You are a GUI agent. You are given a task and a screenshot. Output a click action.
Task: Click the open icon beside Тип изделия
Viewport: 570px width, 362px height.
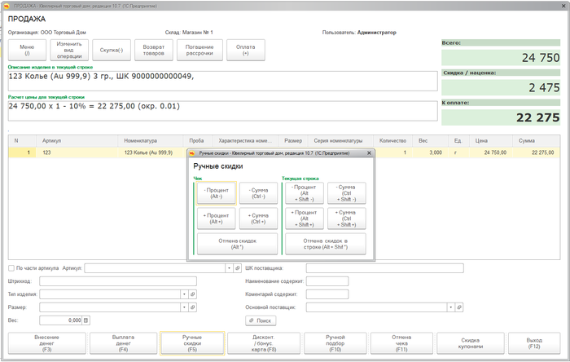(x=193, y=294)
